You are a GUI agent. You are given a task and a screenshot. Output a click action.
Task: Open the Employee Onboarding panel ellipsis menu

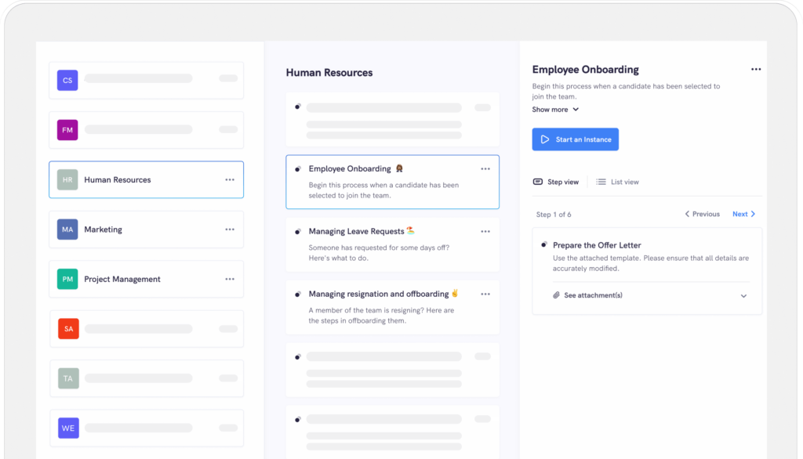[x=755, y=69]
